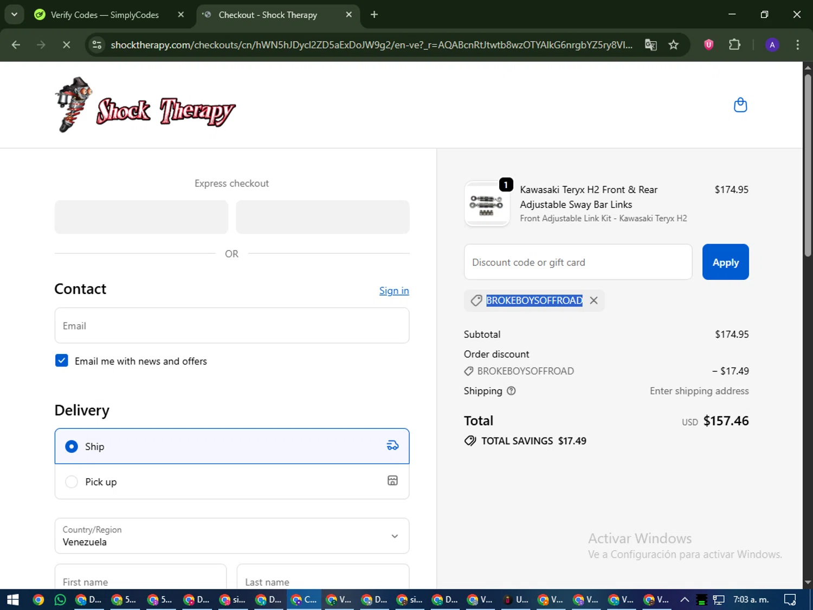Click the store icon in Pick up row
Image resolution: width=813 pixels, height=610 pixels.
[x=392, y=480]
